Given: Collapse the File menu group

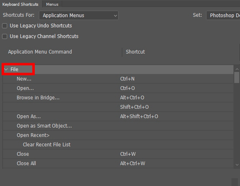Looking at the screenshot, I should pyautogui.click(x=6, y=69).
